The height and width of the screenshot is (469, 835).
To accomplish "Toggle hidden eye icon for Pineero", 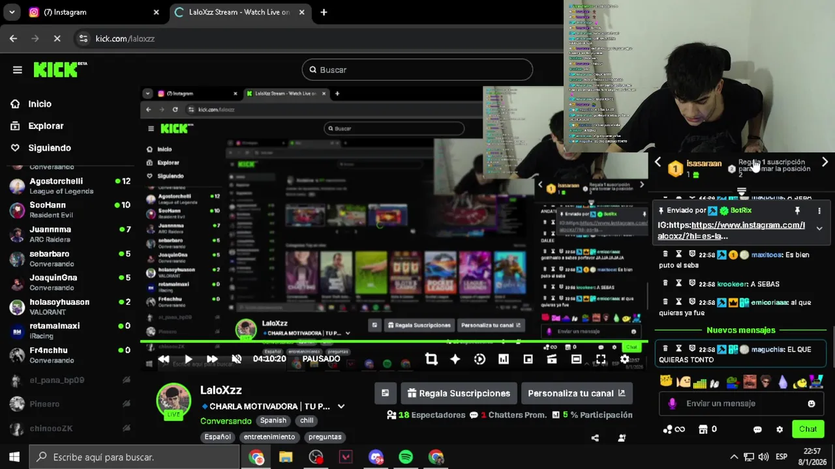I will (x=127, y=404).
